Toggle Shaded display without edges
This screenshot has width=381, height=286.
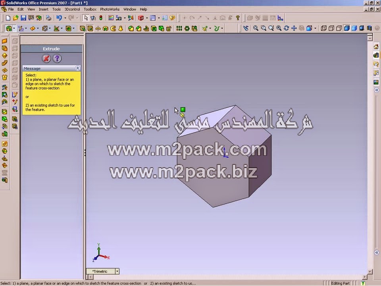point(354,28)
